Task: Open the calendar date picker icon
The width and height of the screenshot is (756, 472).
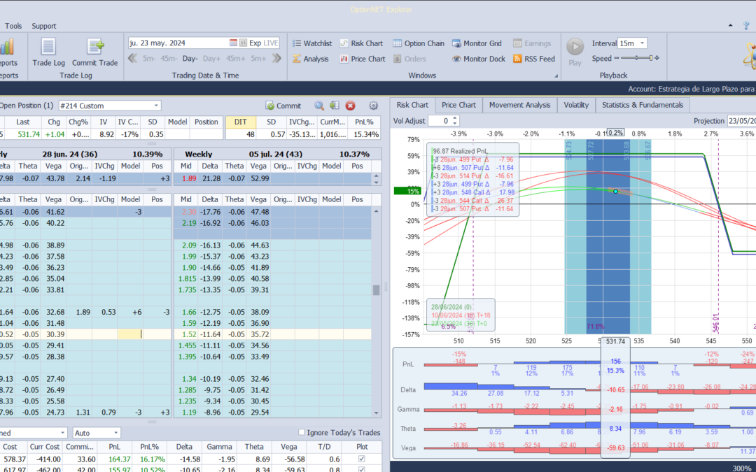Action: click(233, 43)
